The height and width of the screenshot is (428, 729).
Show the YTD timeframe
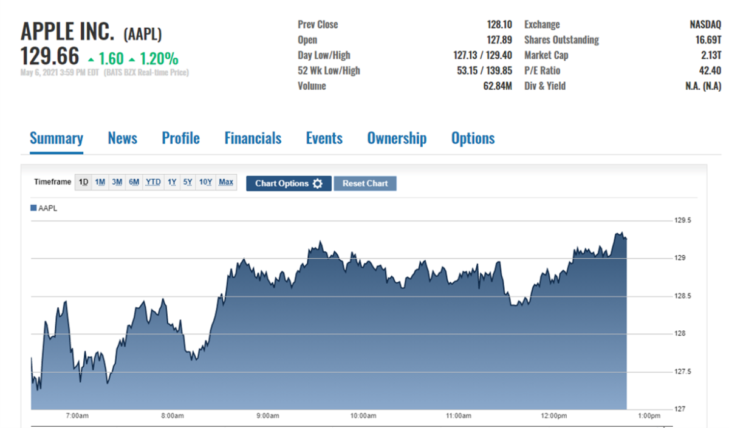(x=153, y=182)
